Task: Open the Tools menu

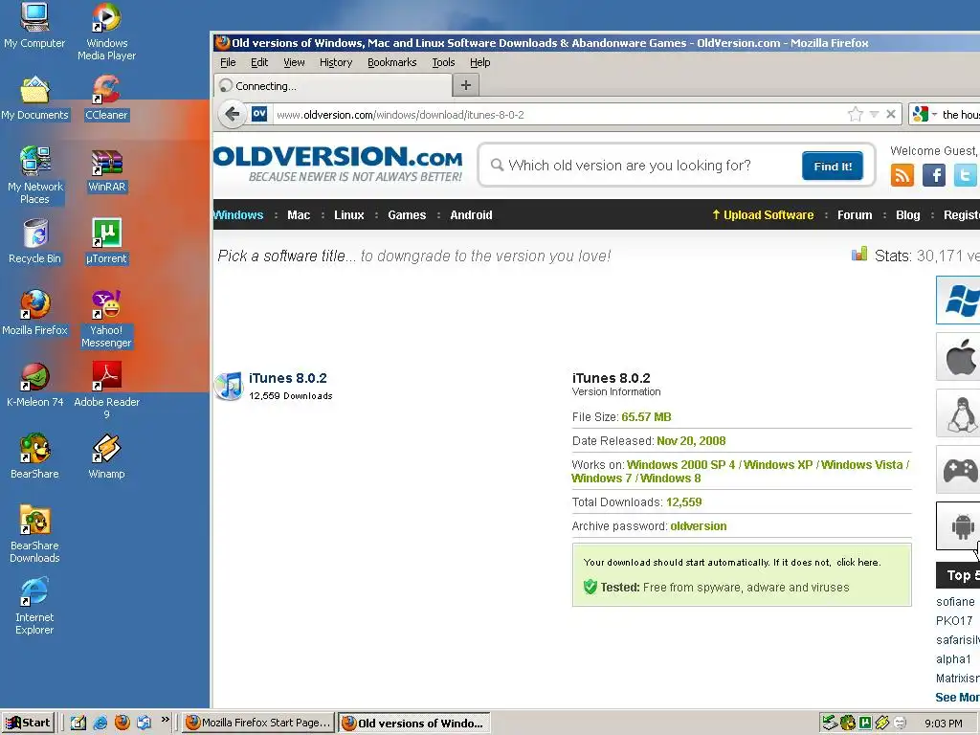Action: click(x=443, y=62)
